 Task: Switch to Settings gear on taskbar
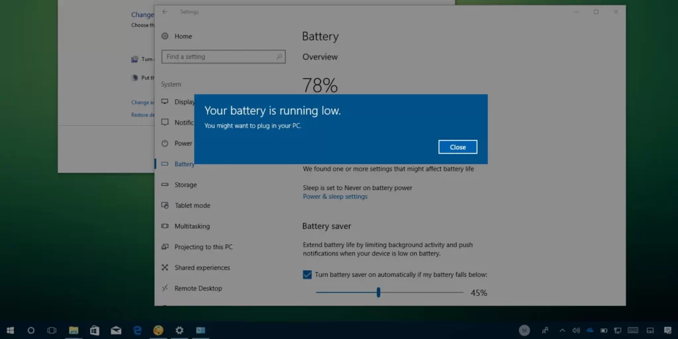[179, 331]
